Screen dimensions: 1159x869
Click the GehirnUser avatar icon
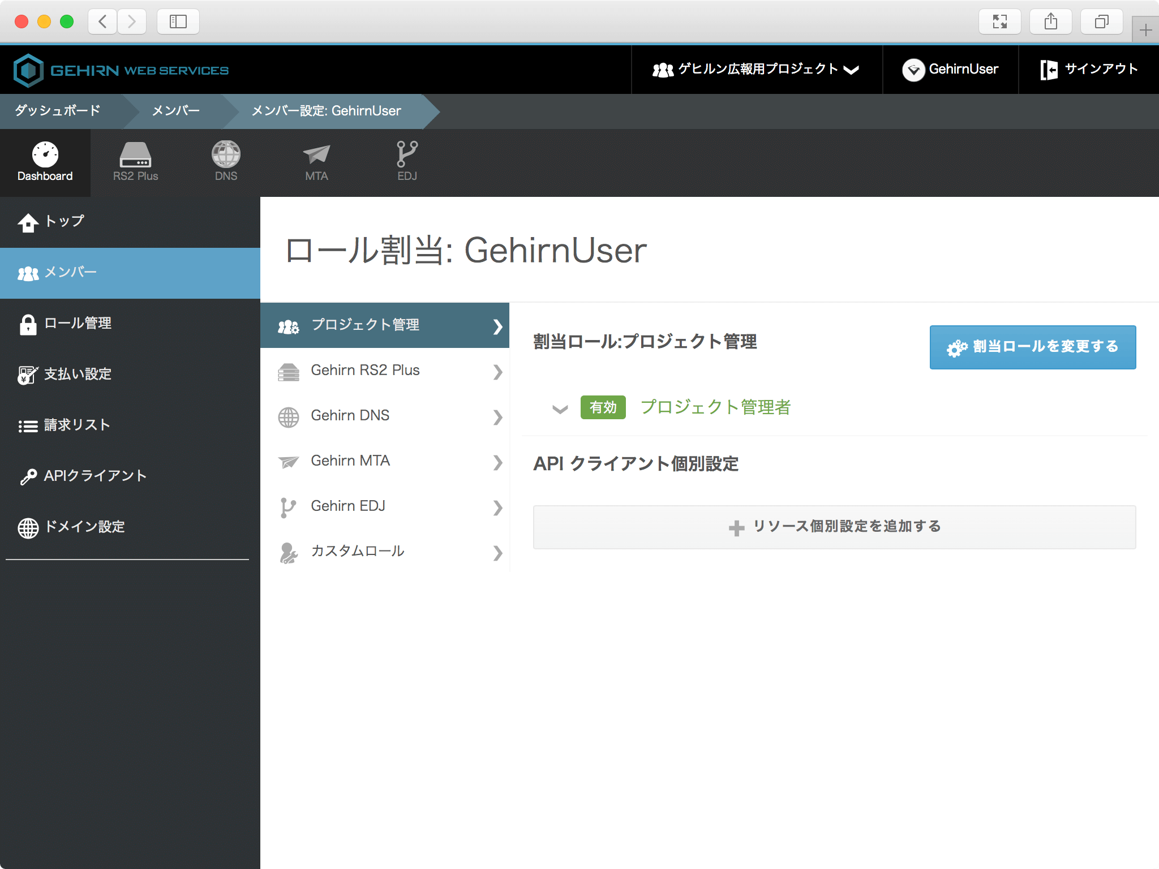[913, 70]
